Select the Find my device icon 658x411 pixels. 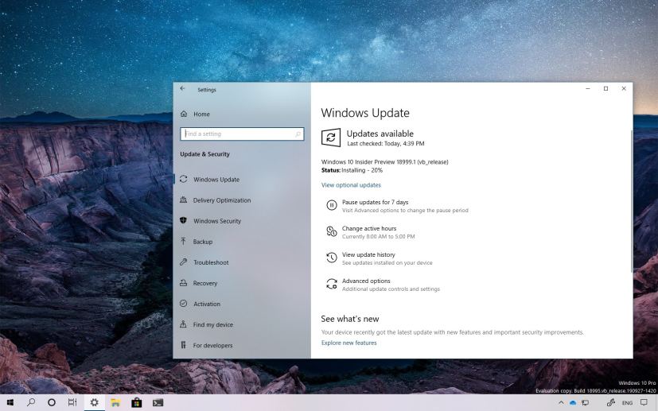pyautogui.click(x=183, y=324)
